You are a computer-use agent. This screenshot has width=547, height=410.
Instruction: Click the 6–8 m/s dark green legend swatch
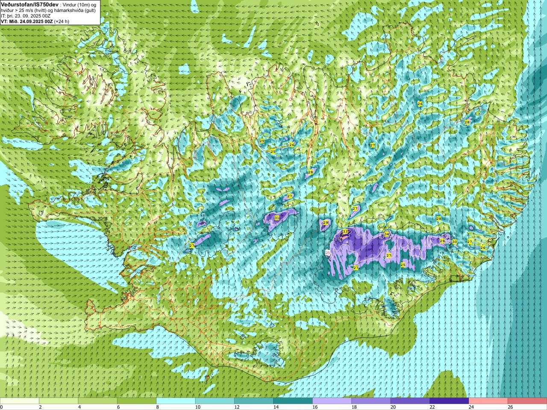(x=137, y=401)
